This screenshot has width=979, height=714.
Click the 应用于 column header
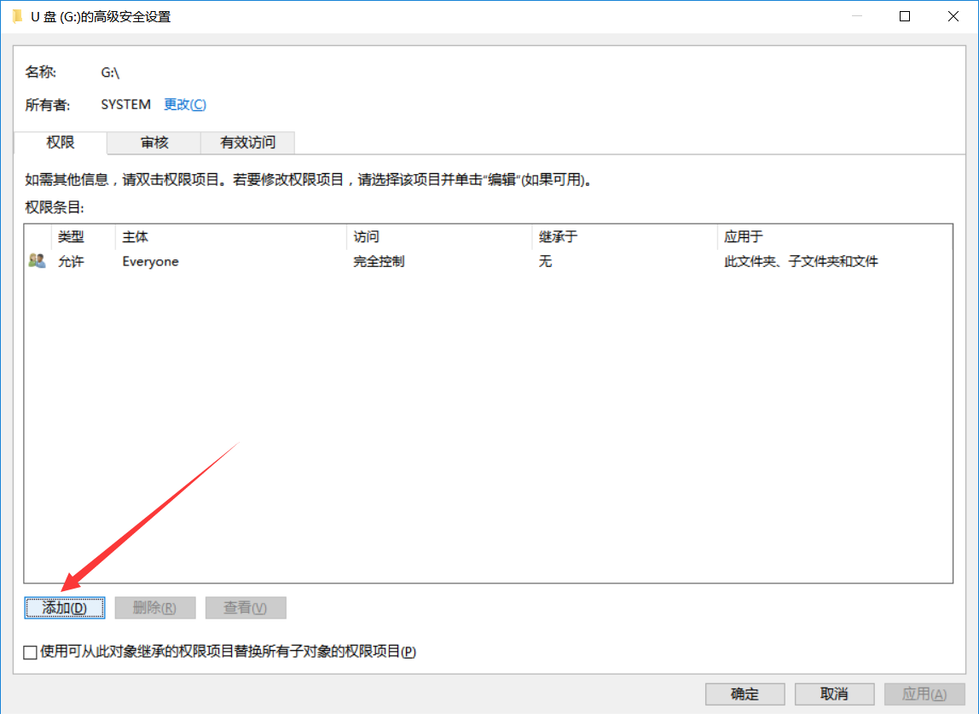point(835,237)
